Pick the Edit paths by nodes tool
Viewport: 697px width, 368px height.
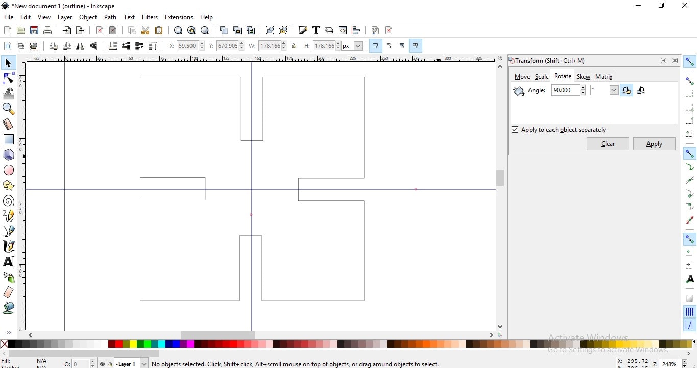click(8, 78)
